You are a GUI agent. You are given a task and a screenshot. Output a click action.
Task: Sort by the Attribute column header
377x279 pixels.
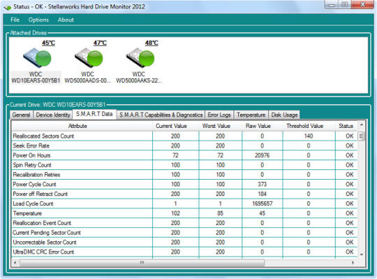(x=82, y=126)
